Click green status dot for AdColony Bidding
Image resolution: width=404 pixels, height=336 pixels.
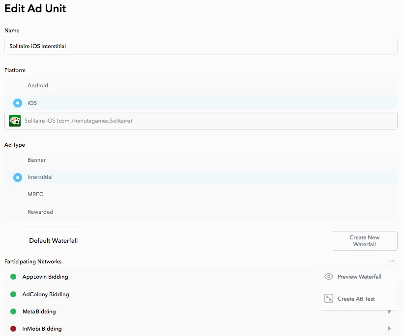(x=13, y=294)
